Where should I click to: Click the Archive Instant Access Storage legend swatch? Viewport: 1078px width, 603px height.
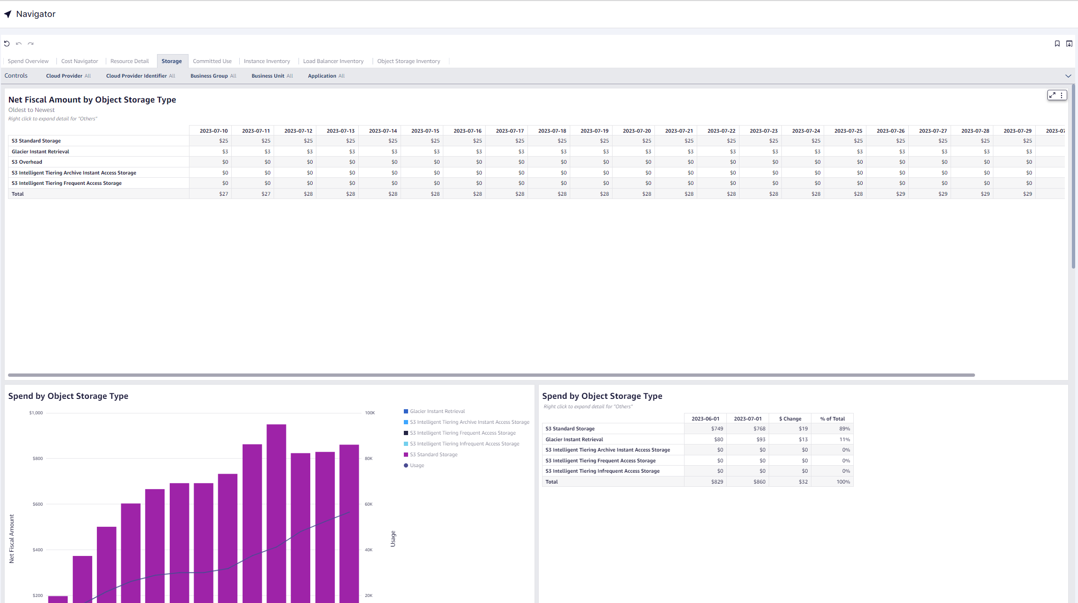pyautogui.click(x=406, y=422)
